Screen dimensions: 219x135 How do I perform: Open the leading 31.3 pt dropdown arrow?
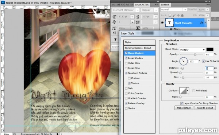[156, 17]
